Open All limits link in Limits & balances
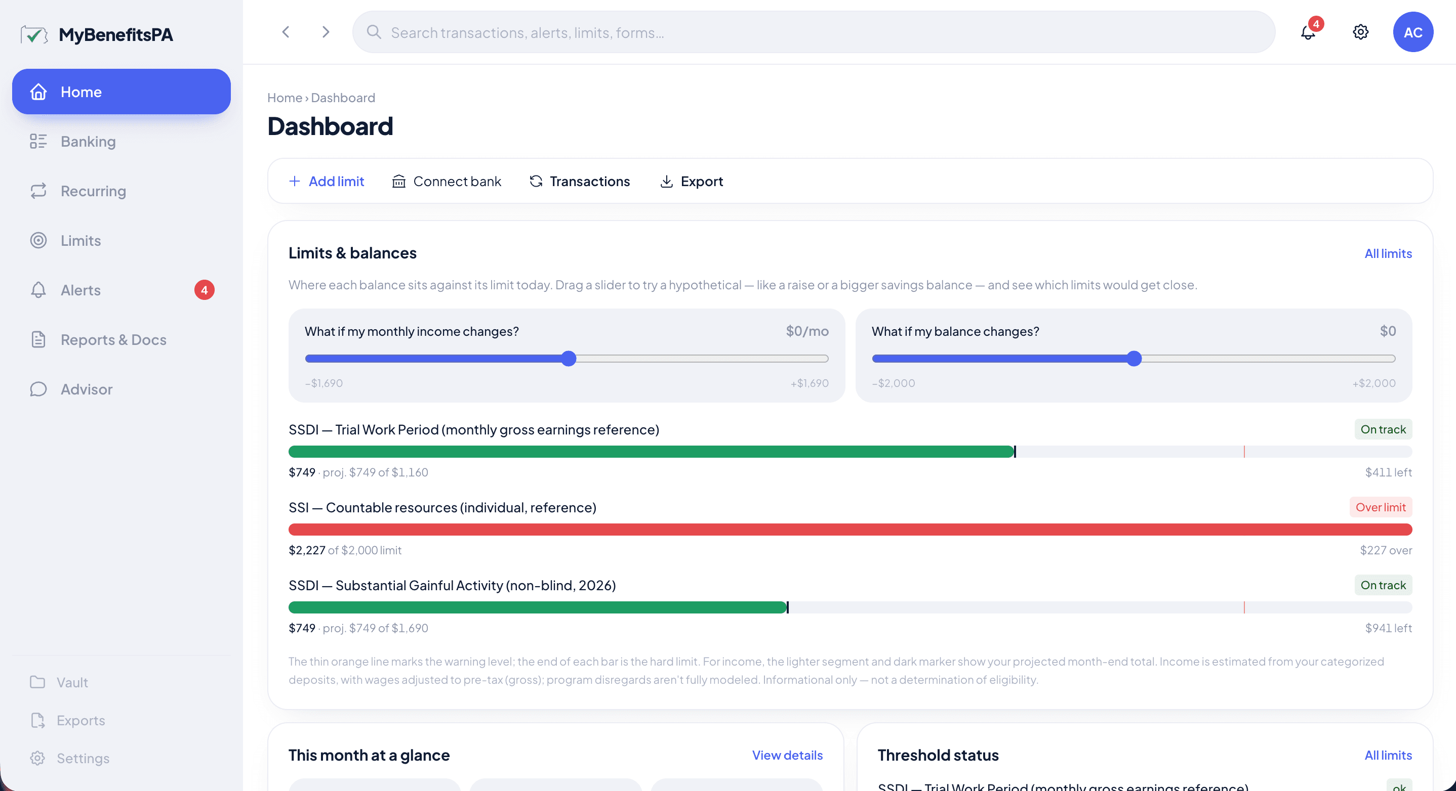The image size is (1456, 791). pos(1388,253)
